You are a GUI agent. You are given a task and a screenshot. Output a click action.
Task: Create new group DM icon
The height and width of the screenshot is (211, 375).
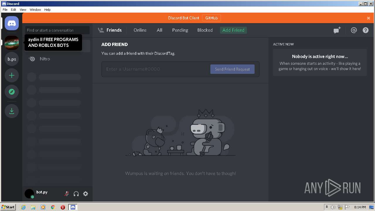point(337,30)
